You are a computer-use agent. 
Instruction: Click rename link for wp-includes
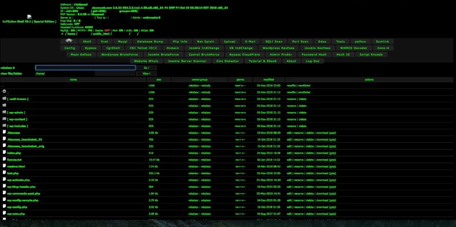coord(292,126)
